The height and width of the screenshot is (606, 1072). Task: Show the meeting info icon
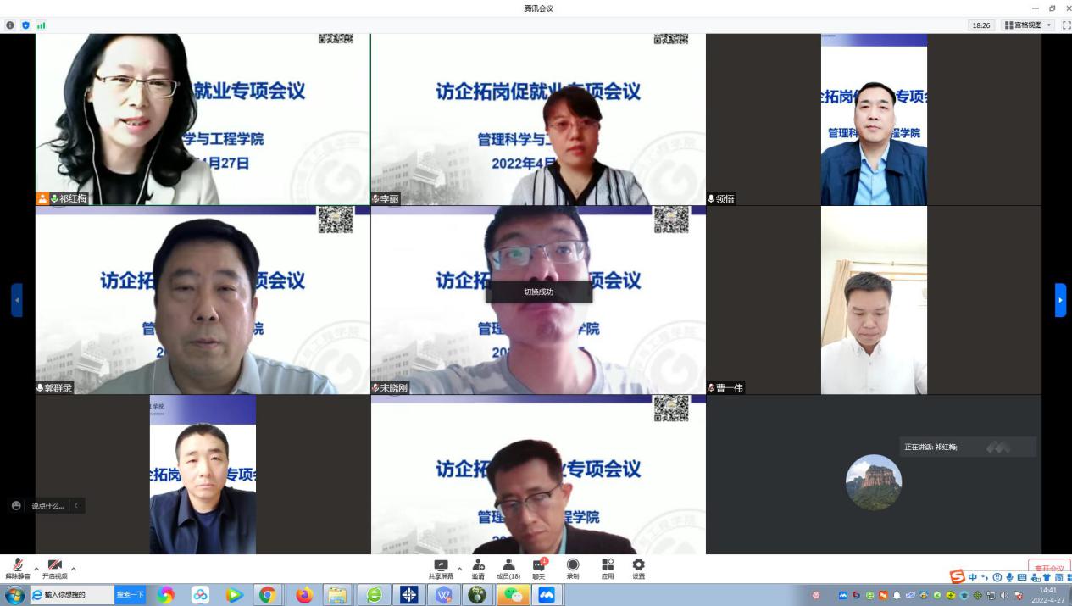coord(10,25)
